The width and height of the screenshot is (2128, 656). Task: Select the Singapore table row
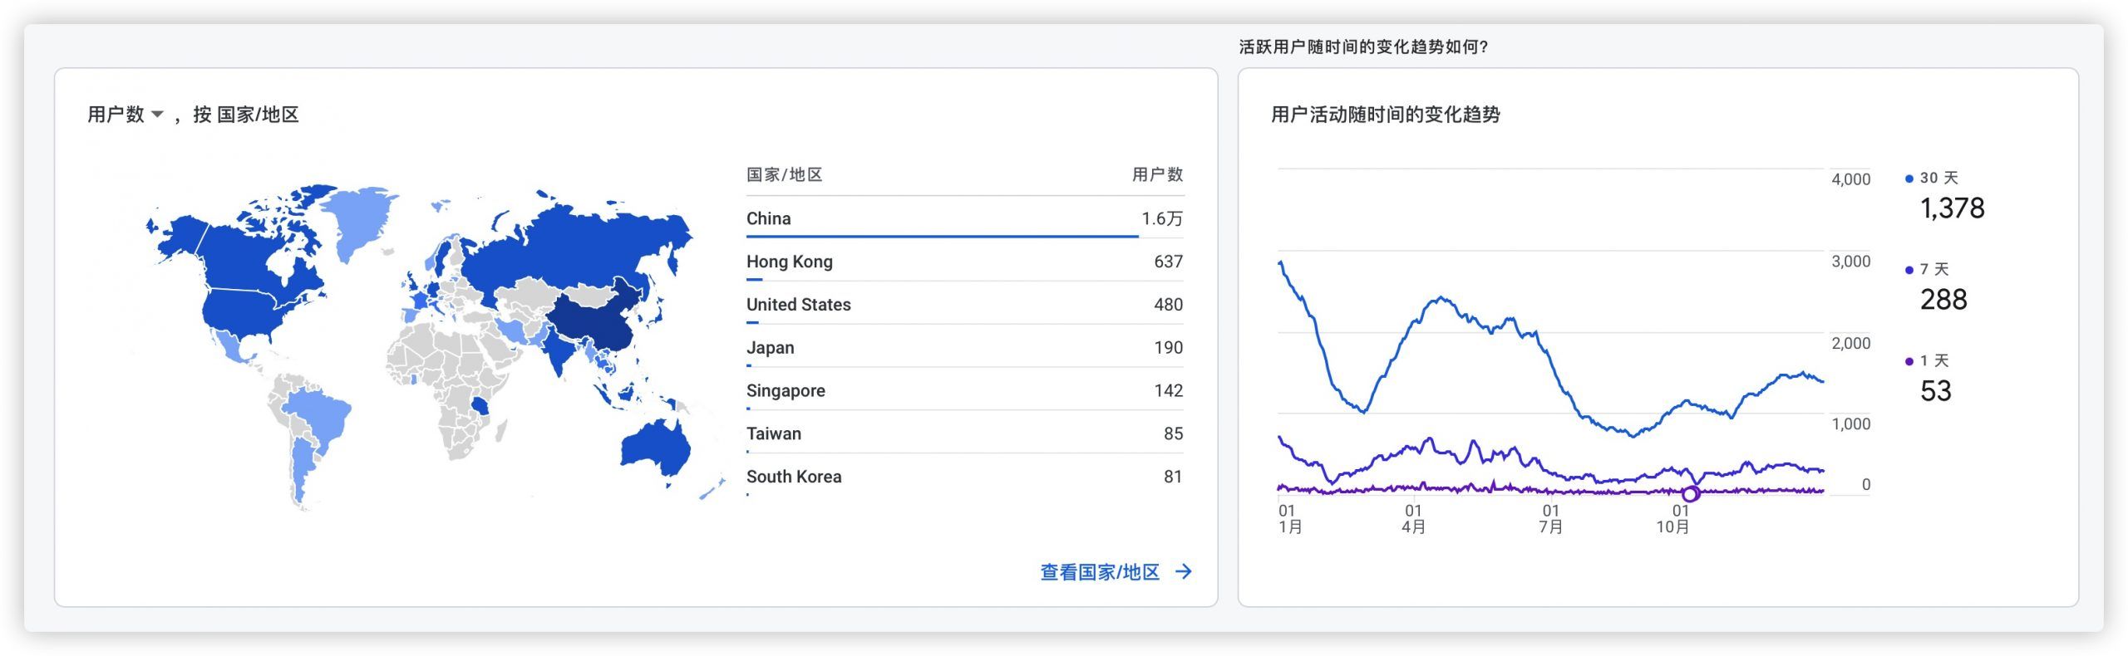(x=964, y=390)
